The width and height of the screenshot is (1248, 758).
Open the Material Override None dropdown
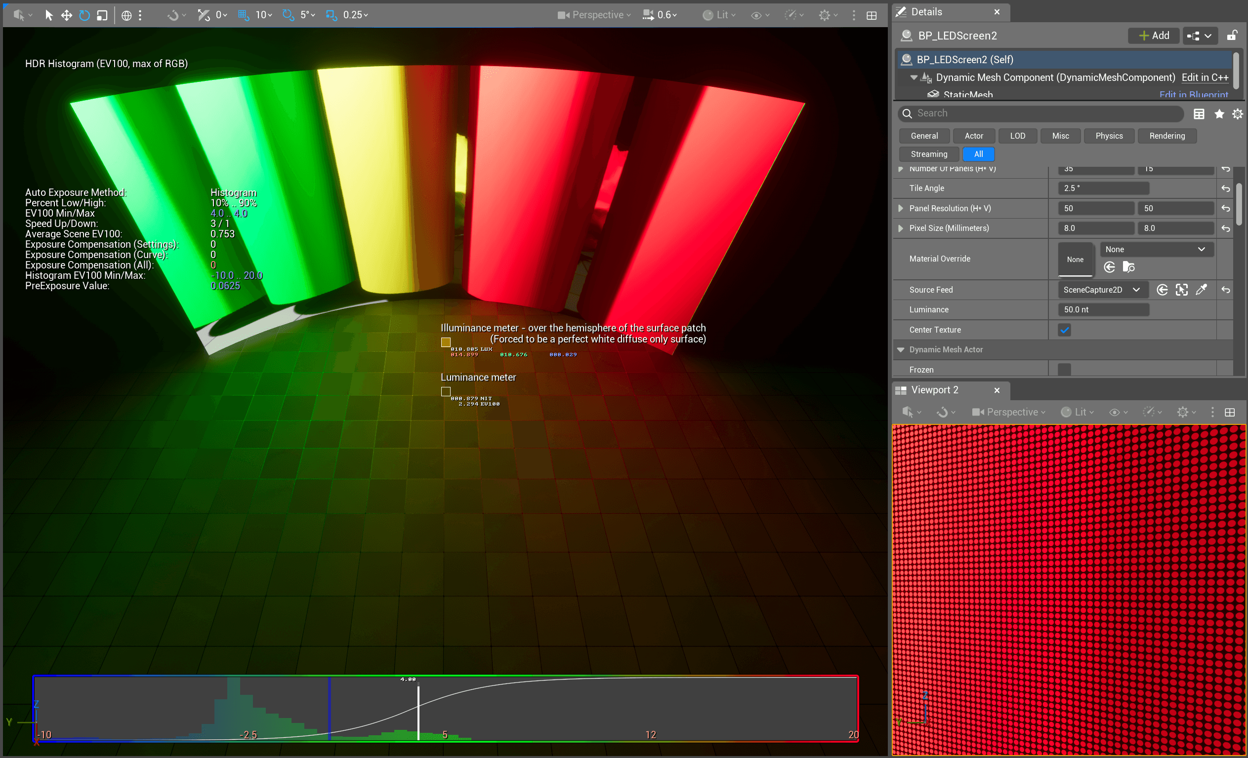click(1156, 250)
